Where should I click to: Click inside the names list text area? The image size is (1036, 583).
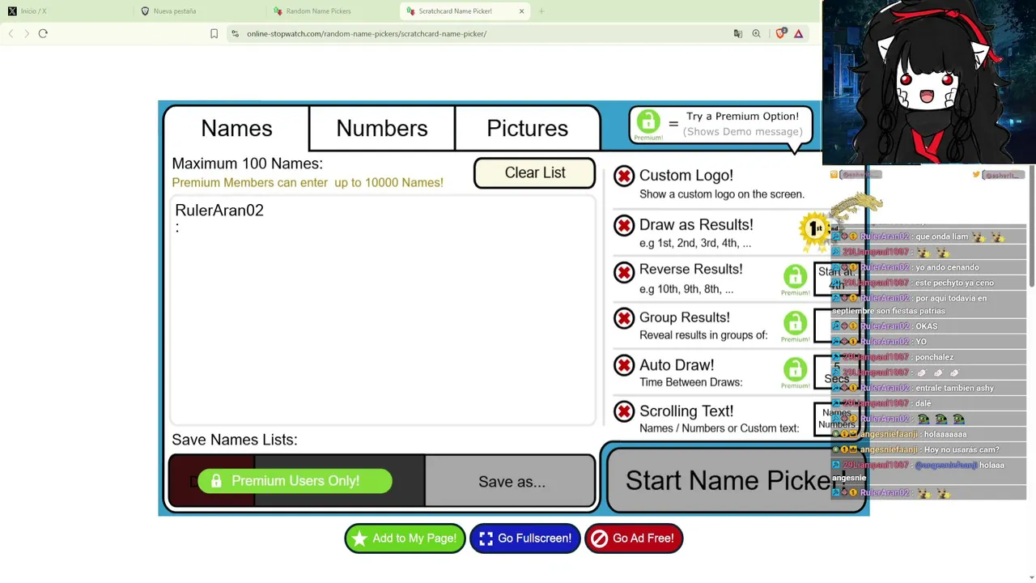pos(383,311)
